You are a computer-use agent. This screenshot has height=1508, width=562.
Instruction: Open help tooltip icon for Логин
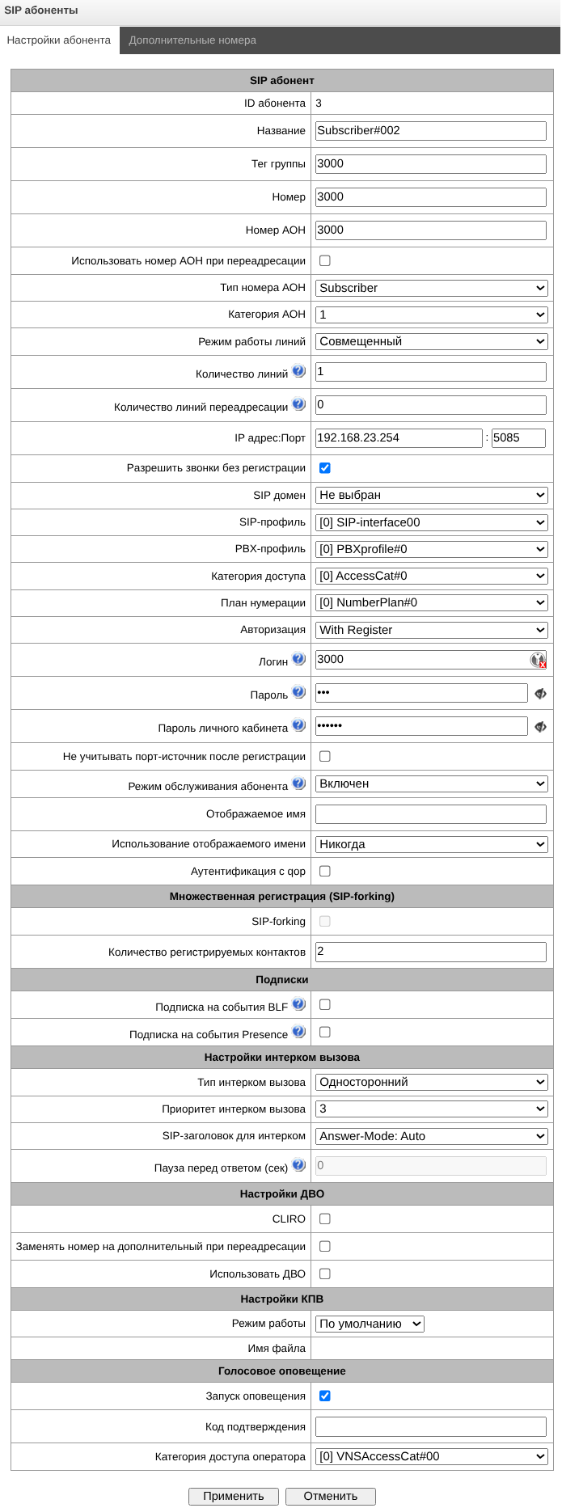point(298,660)
